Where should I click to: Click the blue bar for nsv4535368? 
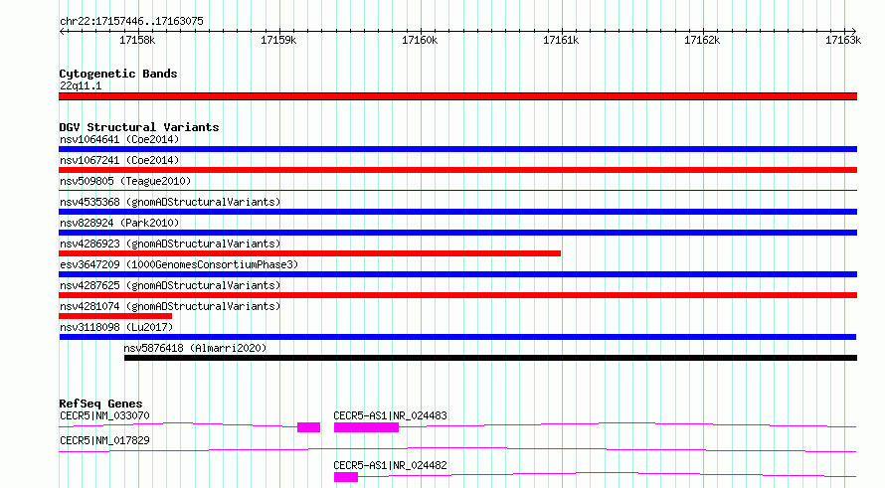pos(457,212)
